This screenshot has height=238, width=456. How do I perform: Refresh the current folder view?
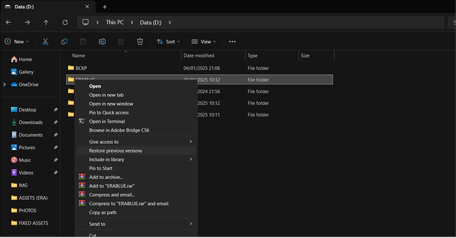coord(65,23)
